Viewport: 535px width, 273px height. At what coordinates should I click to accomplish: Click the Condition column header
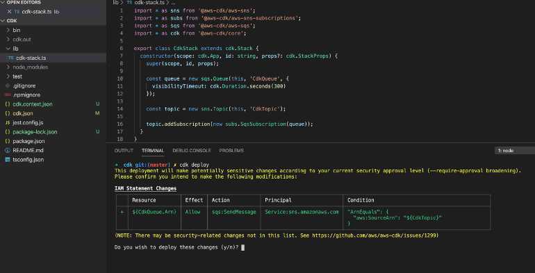361,200
